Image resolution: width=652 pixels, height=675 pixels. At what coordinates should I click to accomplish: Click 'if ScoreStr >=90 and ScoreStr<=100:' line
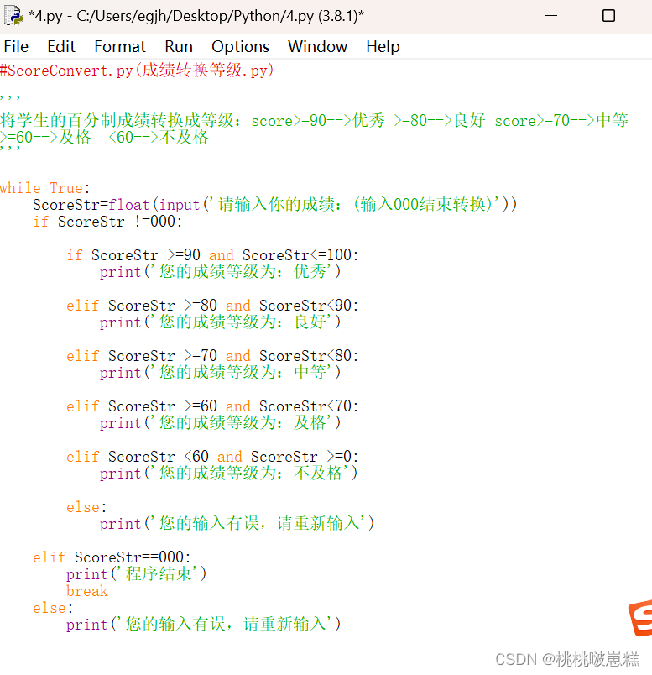tap(212, 255)
